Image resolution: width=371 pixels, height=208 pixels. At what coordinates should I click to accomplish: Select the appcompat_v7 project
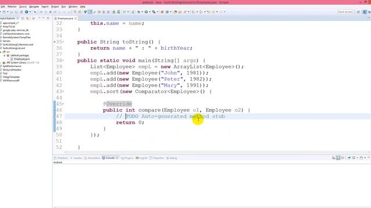click(x=10, y=23)
